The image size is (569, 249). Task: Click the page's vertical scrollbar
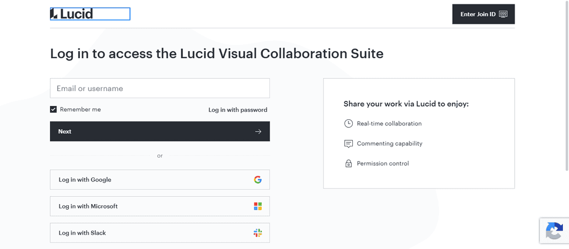[567, 85]
